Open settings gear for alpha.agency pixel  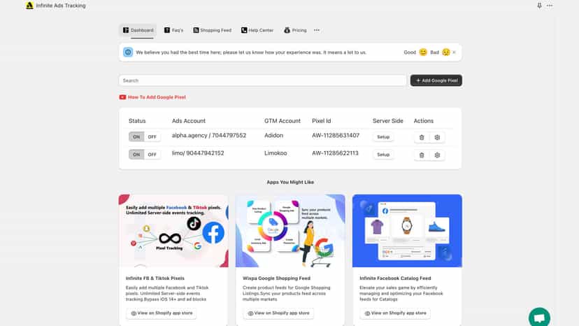coord(437,138)
